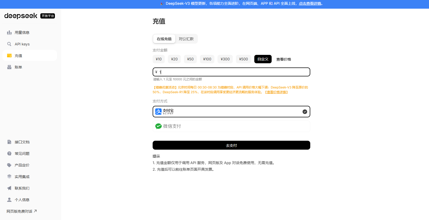The width and height of the screenshot is (429, 220).
Task: Select 支付宝 payment method
Action: click(231, 112)
